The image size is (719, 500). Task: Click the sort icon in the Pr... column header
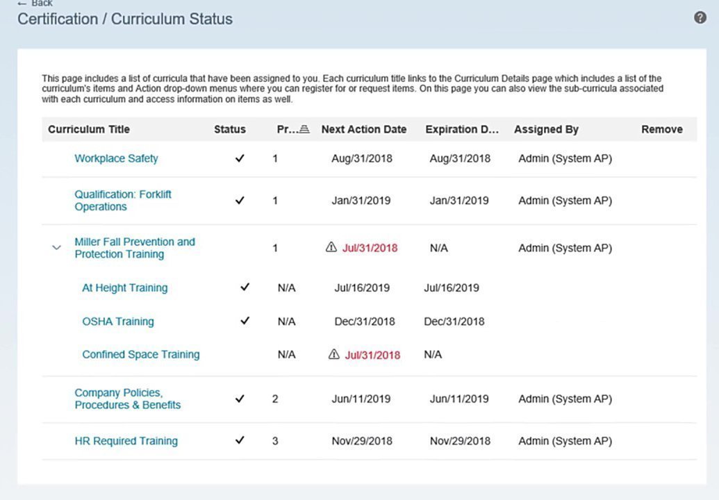pos(304,129)
